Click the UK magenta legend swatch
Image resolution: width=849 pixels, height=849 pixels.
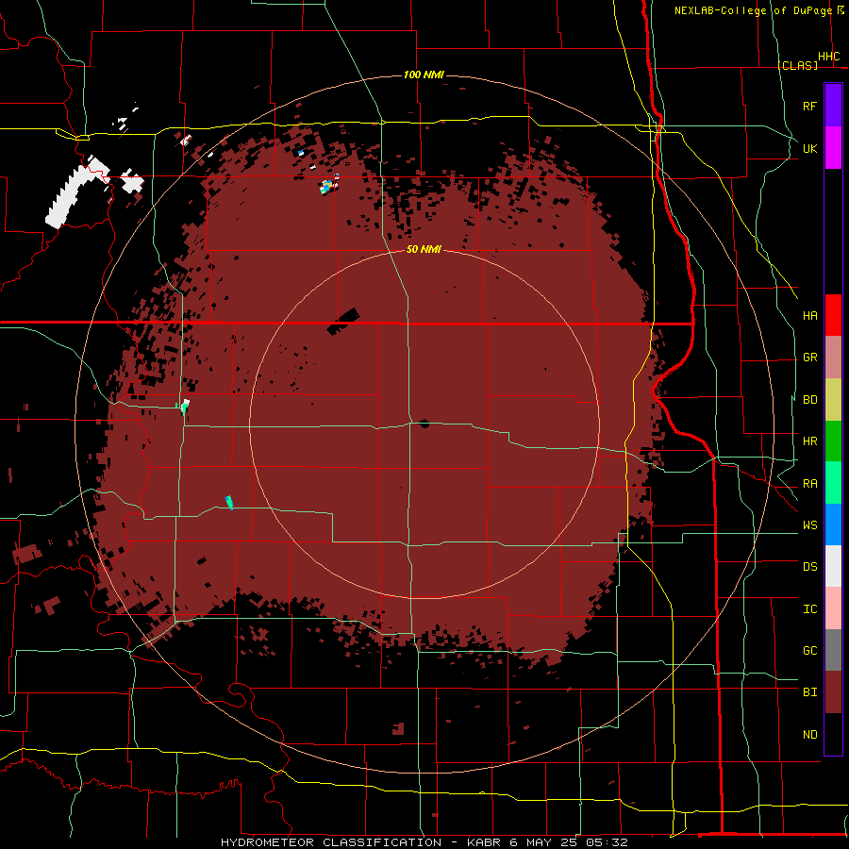click(x=833, y=148)
